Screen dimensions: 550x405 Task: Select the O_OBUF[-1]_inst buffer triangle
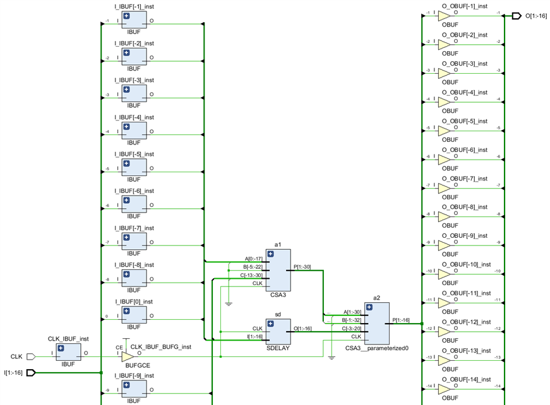click(x=444, y=16)
